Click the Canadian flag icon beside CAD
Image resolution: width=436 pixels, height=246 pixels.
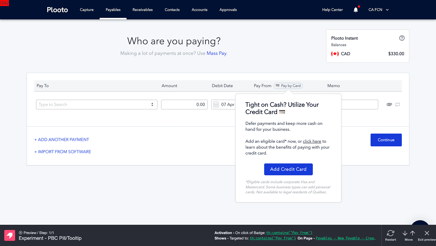point(335,54)
